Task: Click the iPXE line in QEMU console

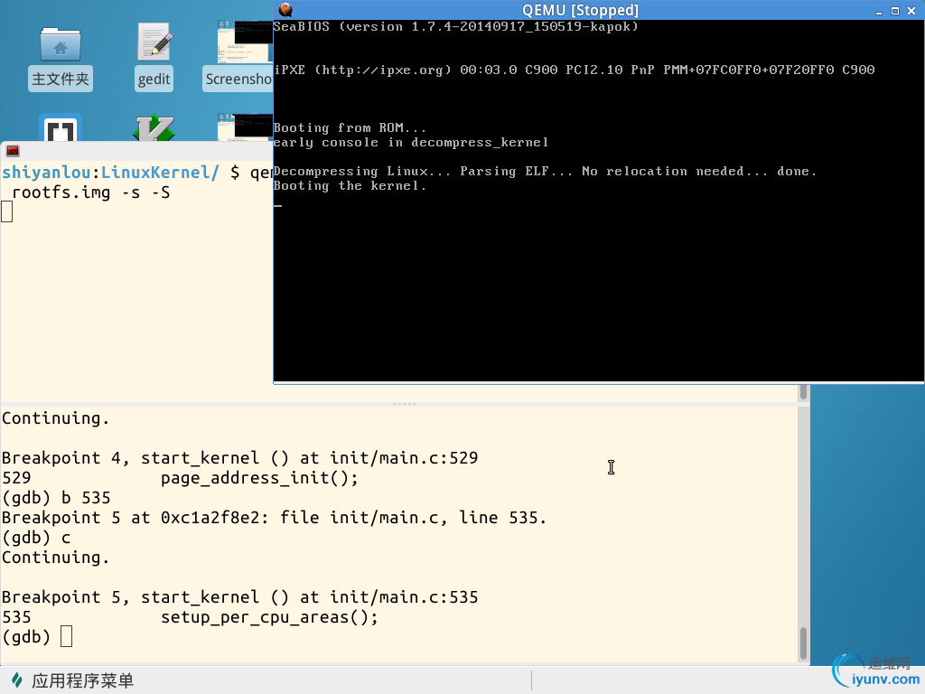Action: point(574,70)
